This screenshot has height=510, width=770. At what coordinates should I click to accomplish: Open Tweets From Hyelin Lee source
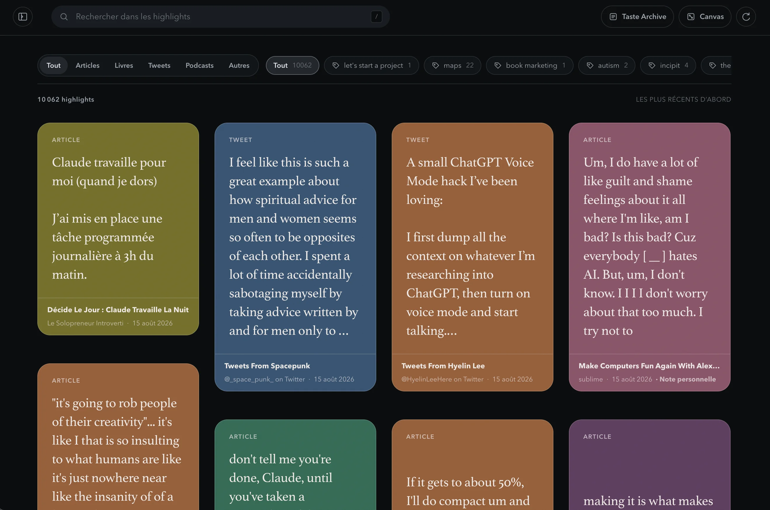(443, 366)
